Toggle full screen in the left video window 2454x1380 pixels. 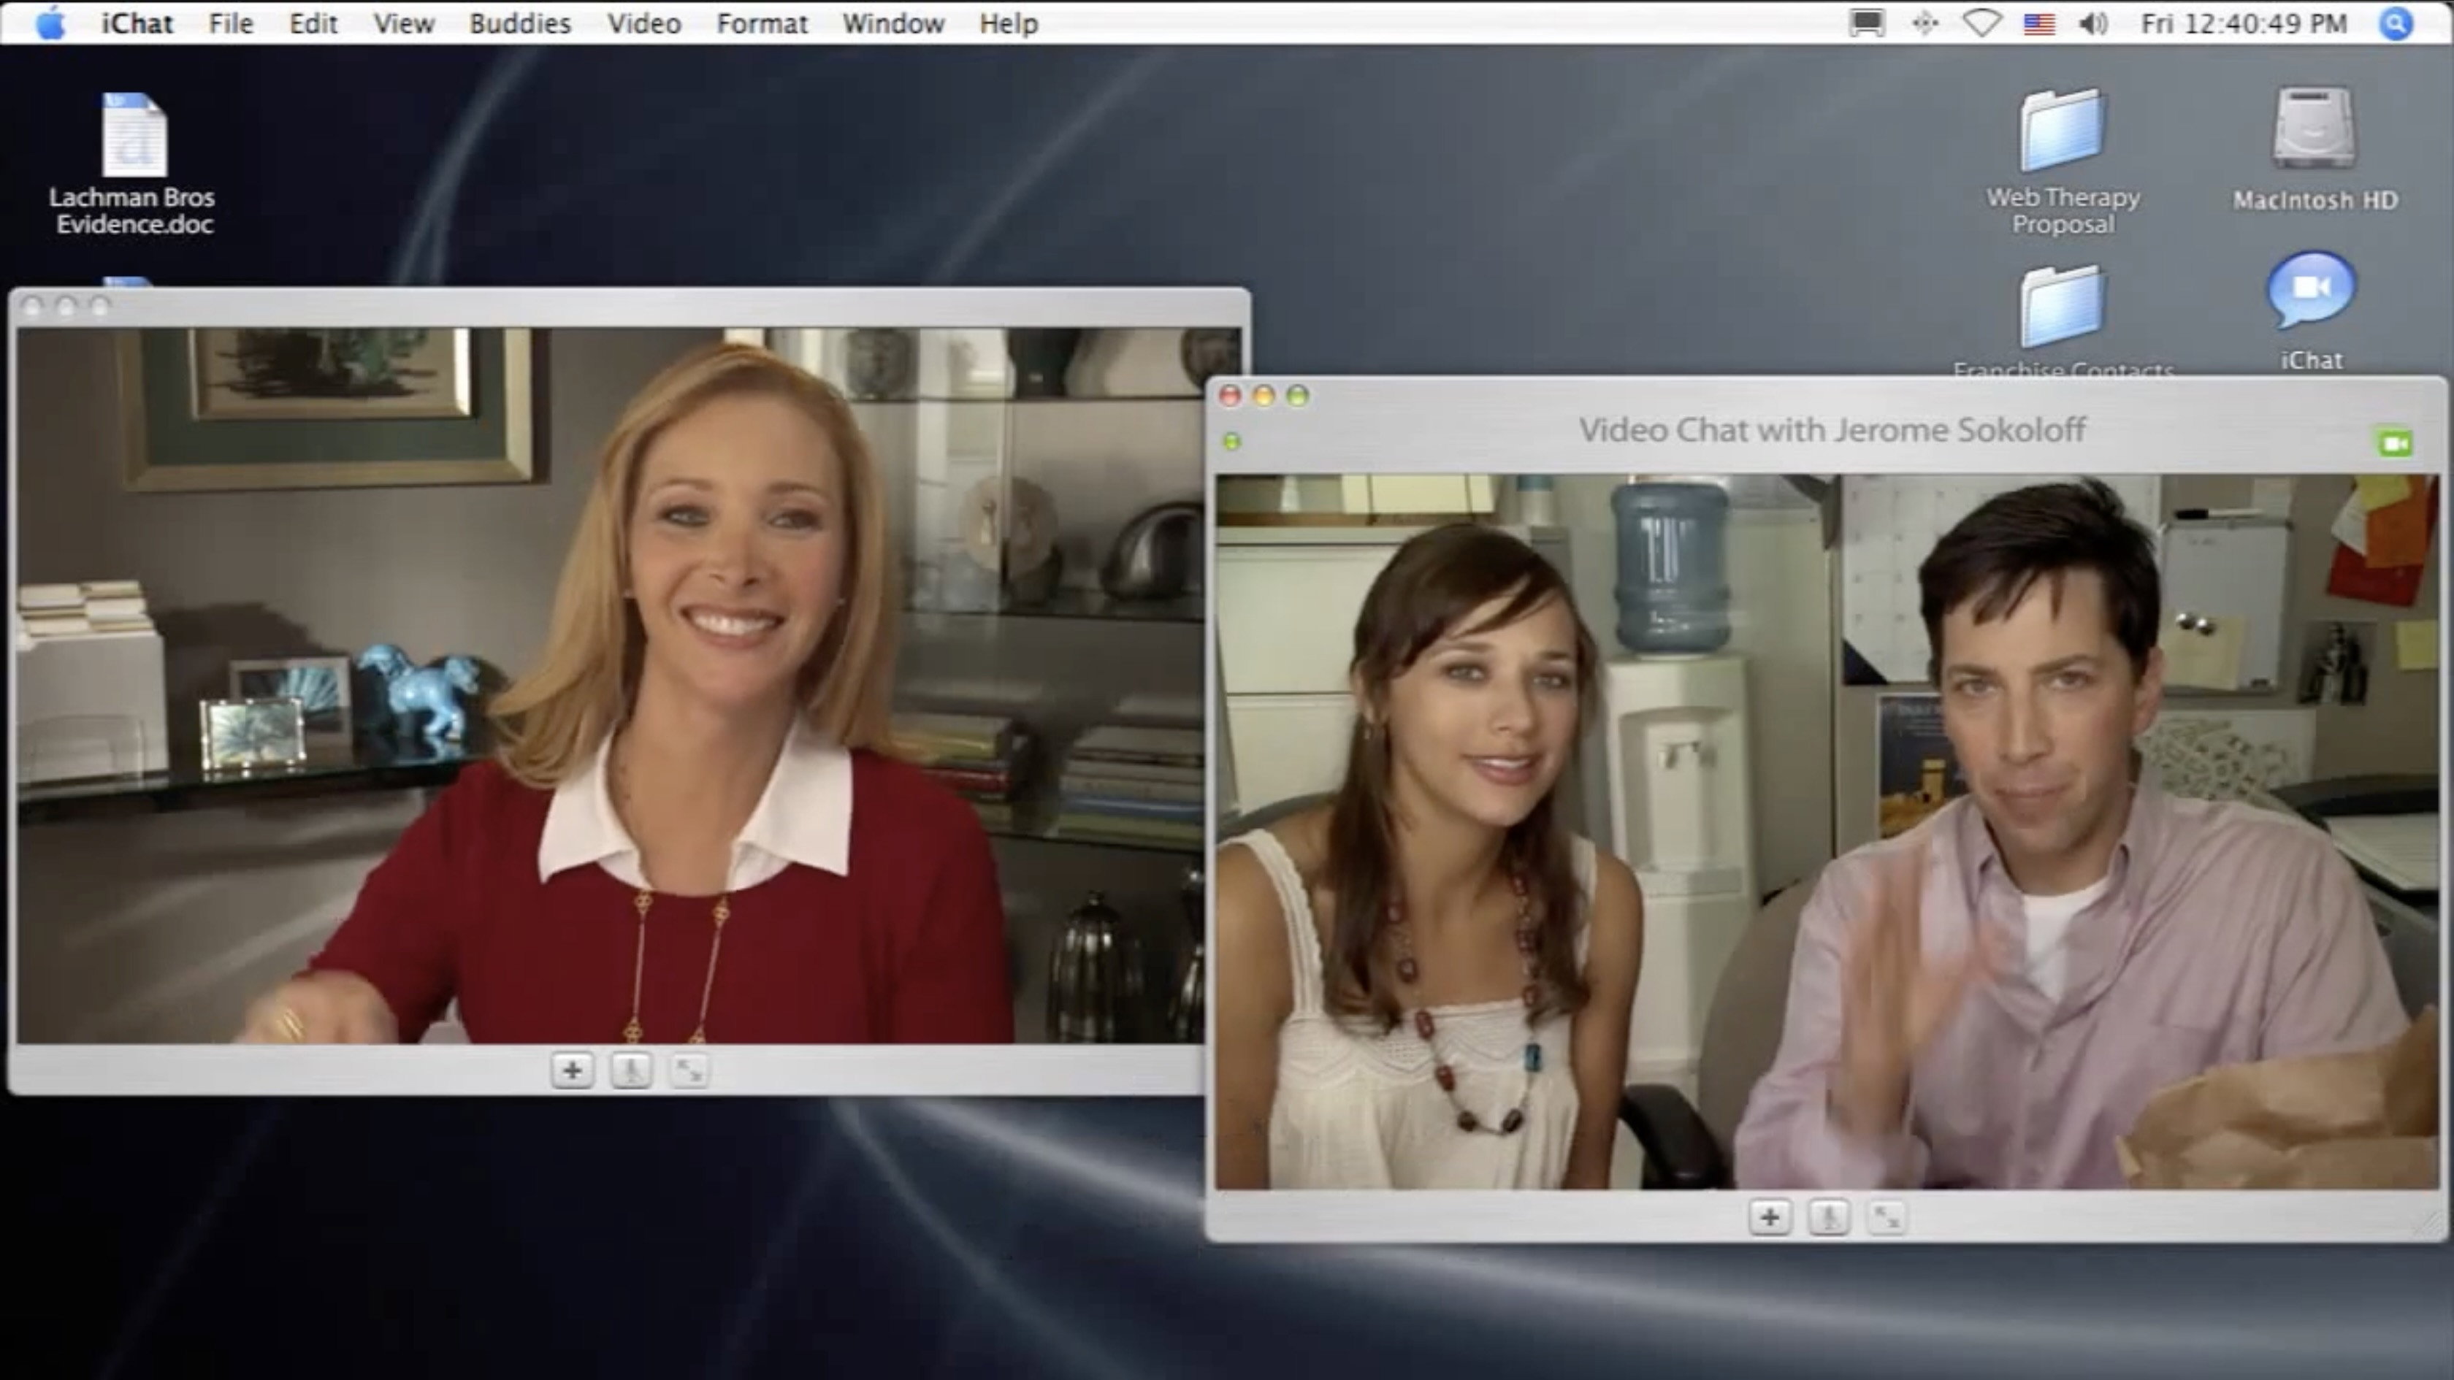coord(689,1070)
